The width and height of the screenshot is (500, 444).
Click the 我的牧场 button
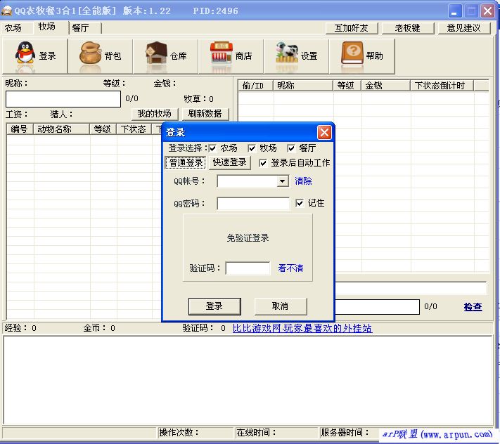coord(155,114)
